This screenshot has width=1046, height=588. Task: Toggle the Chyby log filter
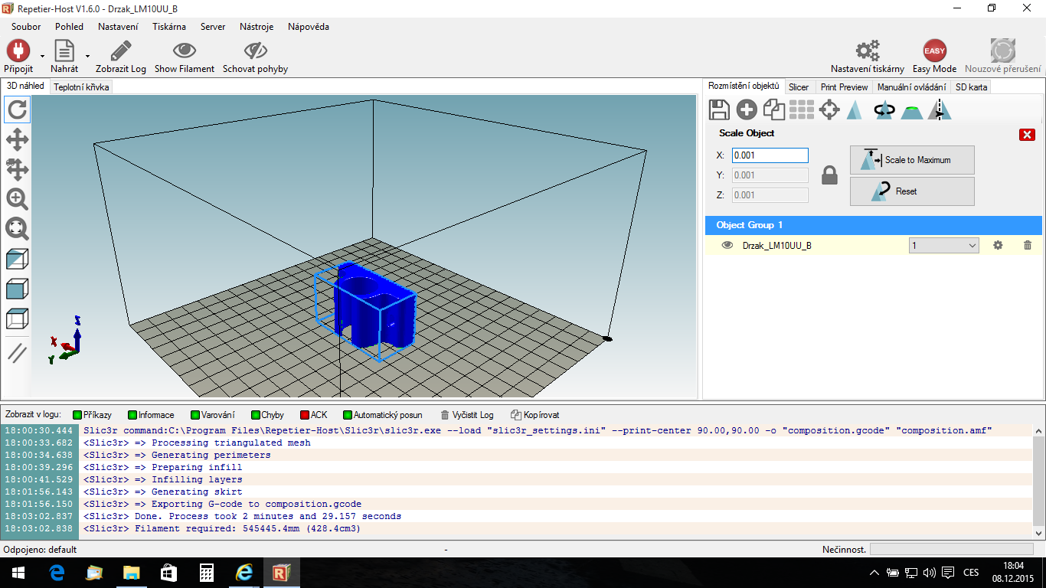pyautogui.click(x=267, y=415)
